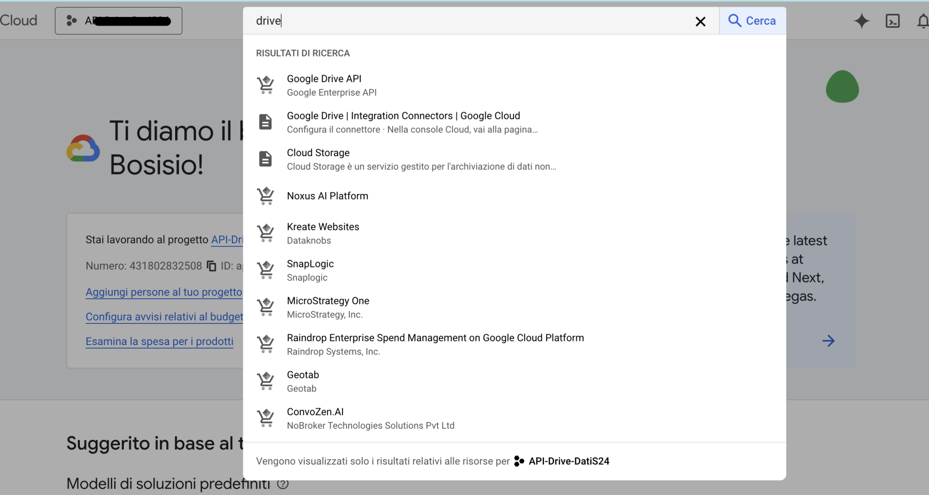The width and height of the screenshot is (929, 495).
Task: Click the Noxus AI Platform marketplace icon
Action: click(x=266, y=196)
